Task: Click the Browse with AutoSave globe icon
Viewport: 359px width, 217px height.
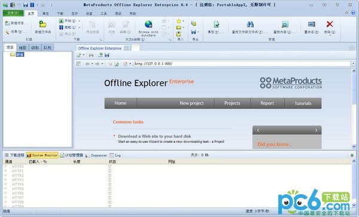Action: tap(148, 25)
